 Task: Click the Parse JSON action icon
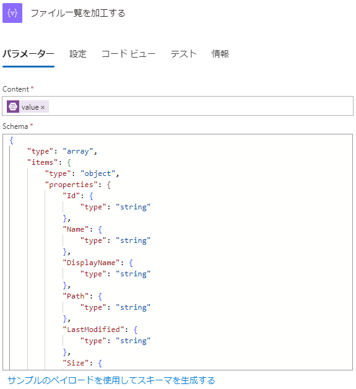pyautogui.click(x=12, y=13)
